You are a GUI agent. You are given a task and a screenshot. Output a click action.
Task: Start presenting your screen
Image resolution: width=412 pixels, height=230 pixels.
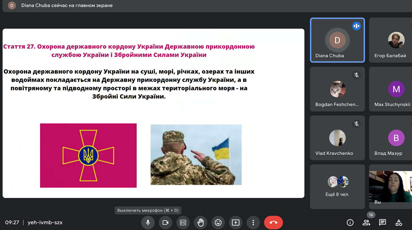[236, 223]
